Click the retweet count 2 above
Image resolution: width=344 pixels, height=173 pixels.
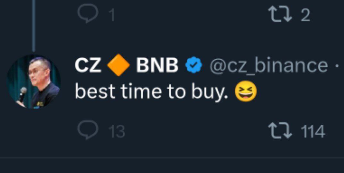pos(305,15)
